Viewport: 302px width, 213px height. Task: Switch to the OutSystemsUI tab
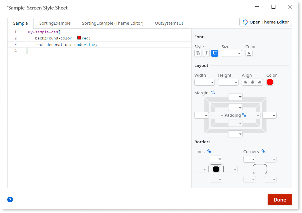pos(169,23)
